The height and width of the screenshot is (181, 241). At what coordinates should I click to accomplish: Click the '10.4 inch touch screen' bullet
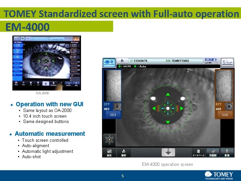point(45,116)
